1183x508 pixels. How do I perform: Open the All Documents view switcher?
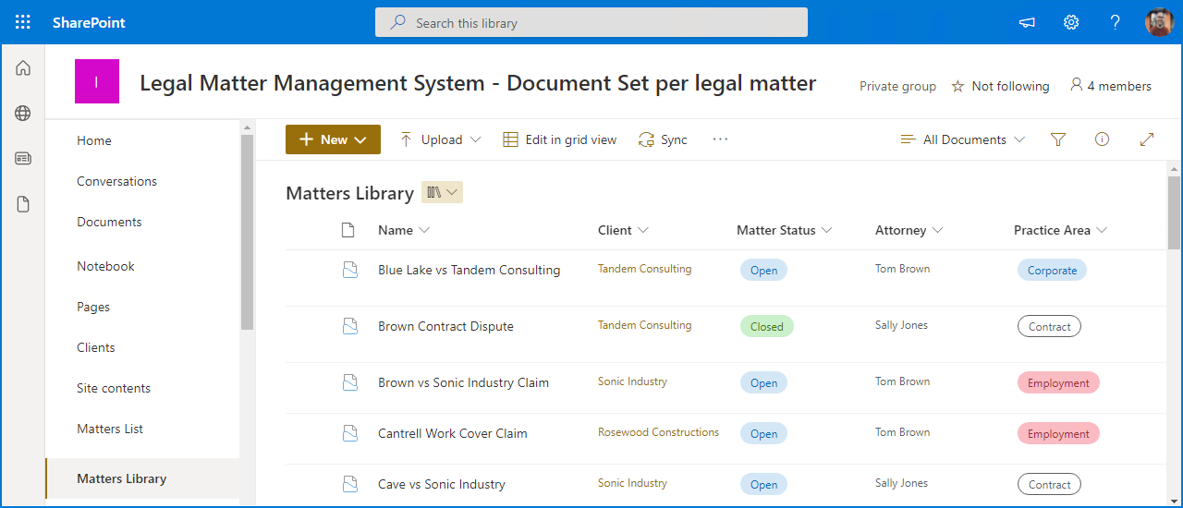point(963,139)
